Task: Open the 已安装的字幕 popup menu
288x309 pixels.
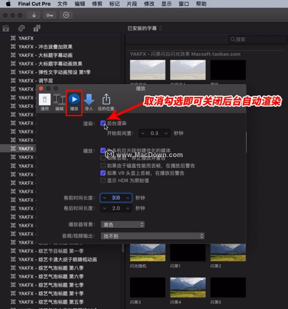Action: click(x=145, y=28)
